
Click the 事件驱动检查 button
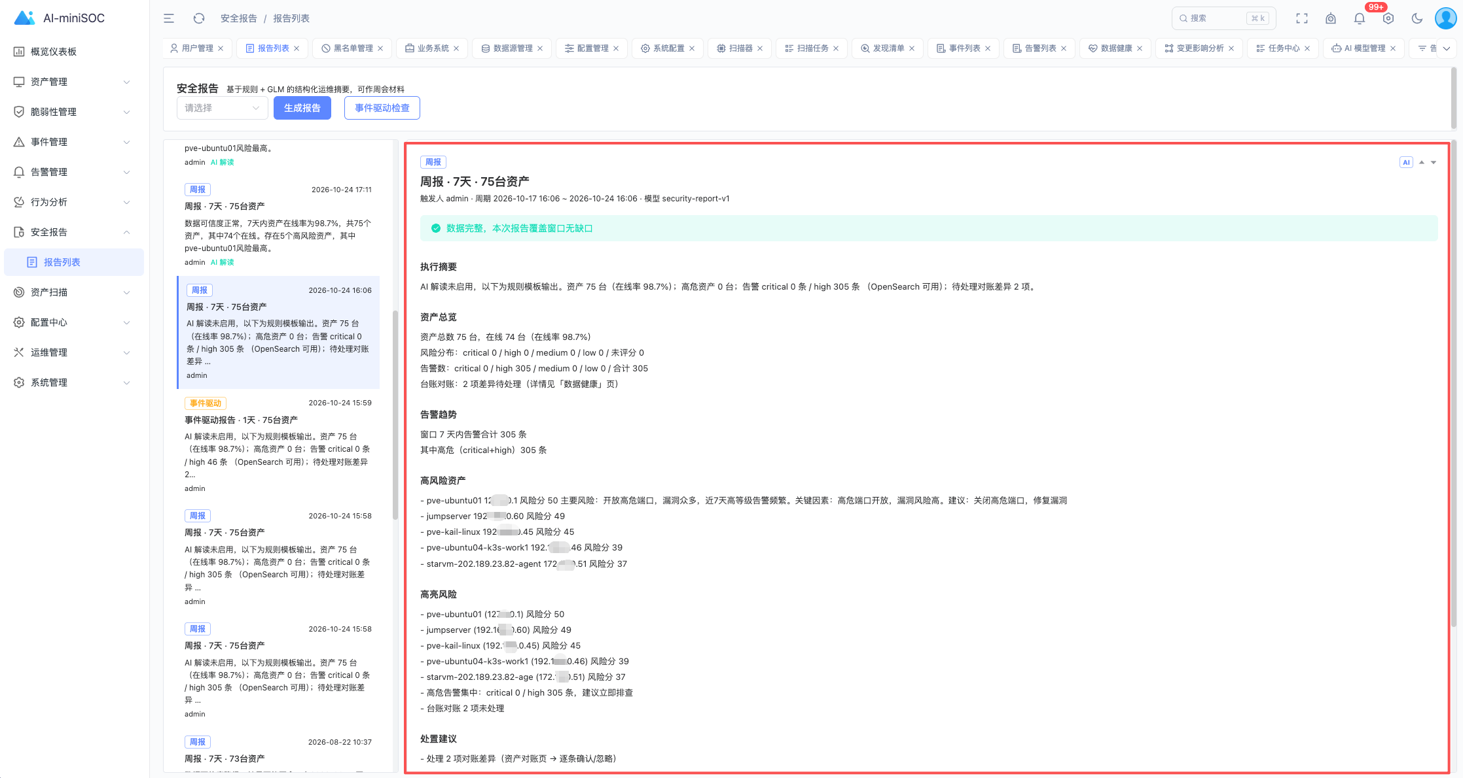click(382, 108)
